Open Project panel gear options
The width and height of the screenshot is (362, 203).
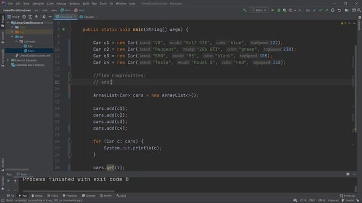pyautogui.click(x=44, y=17)
